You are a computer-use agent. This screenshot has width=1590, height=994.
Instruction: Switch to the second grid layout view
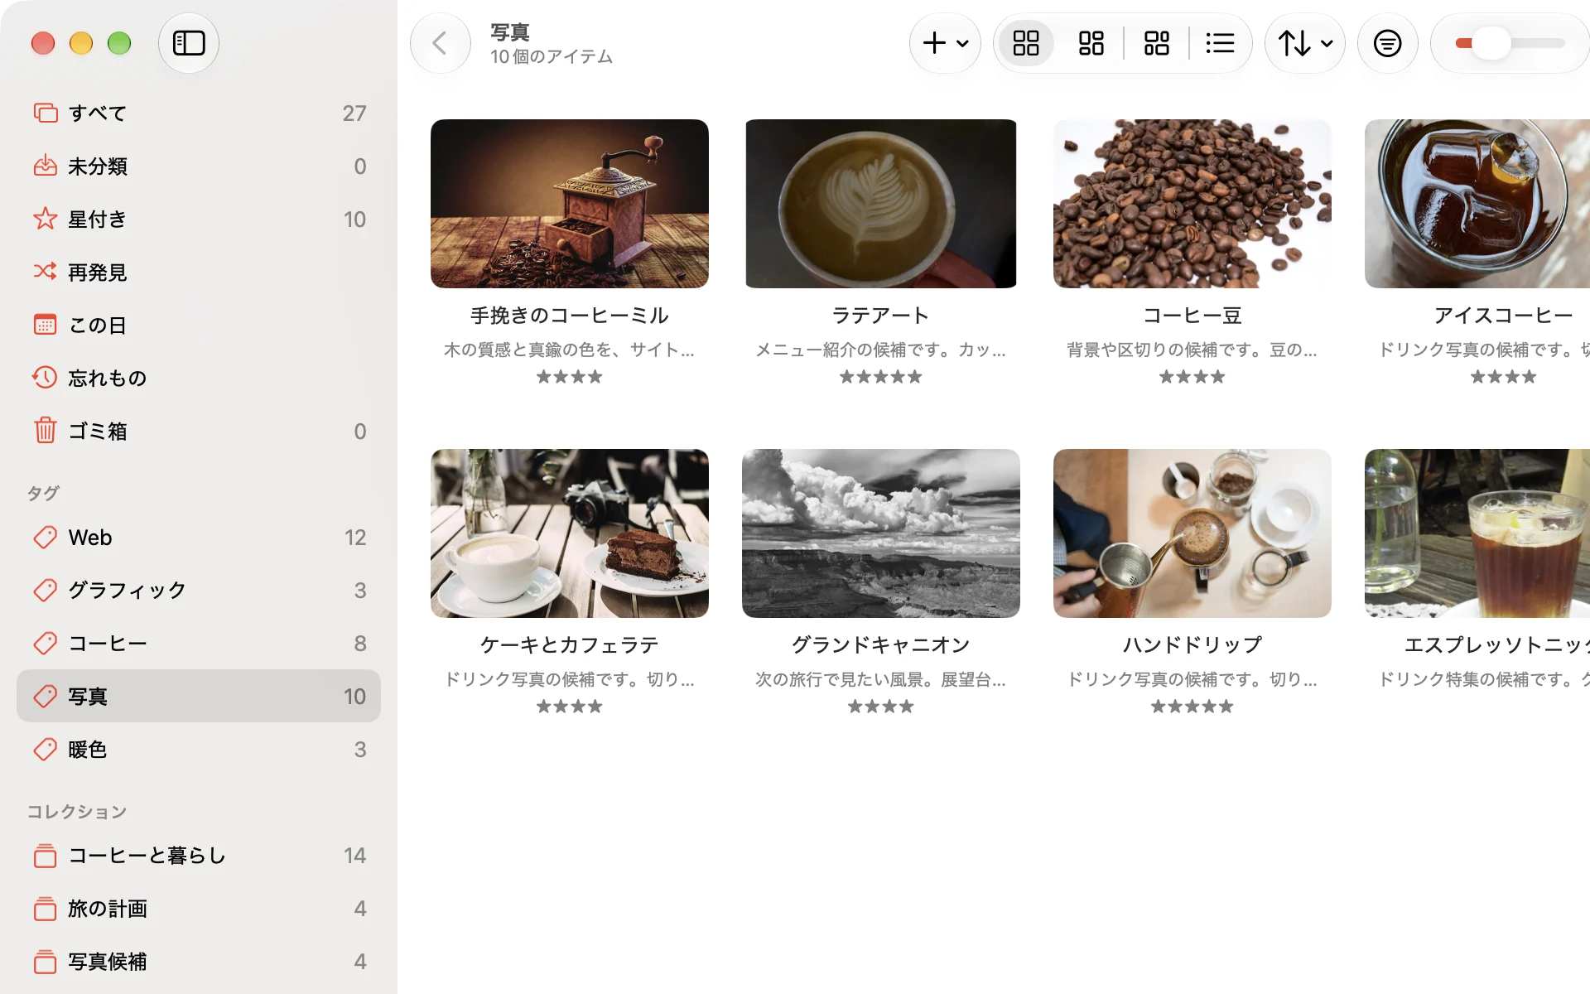point(1091,43)
